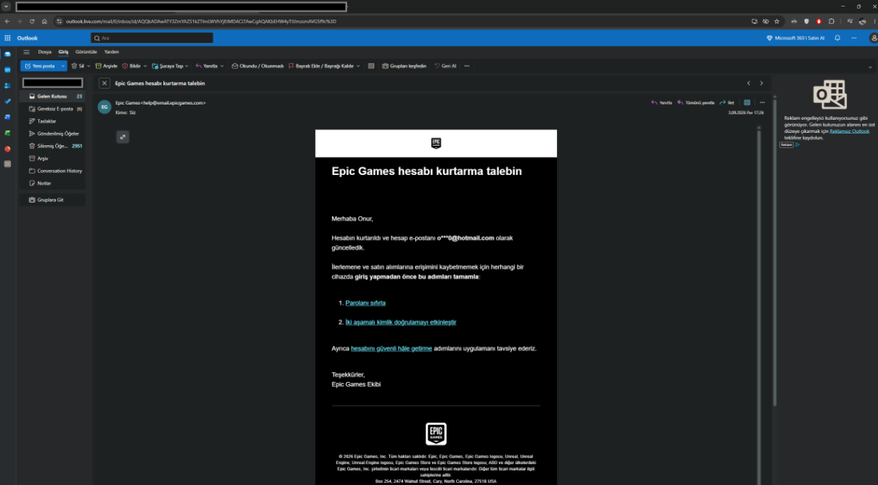Viewport: 878px width, 485px height.
Task: Switch to the Görüntüle tab
Action: point(86,52)
